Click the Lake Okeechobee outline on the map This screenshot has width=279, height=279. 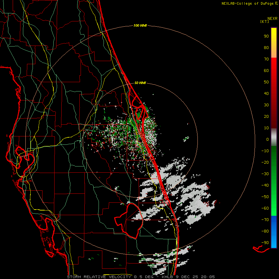click(x=129, y=221)
